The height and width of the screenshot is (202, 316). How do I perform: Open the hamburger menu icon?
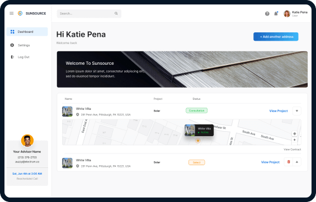tap(12, 13)
